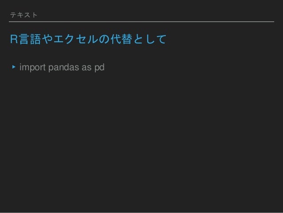Click the の character in the title
Viewport: 283px width, 213px height.
tap(104, 39)
